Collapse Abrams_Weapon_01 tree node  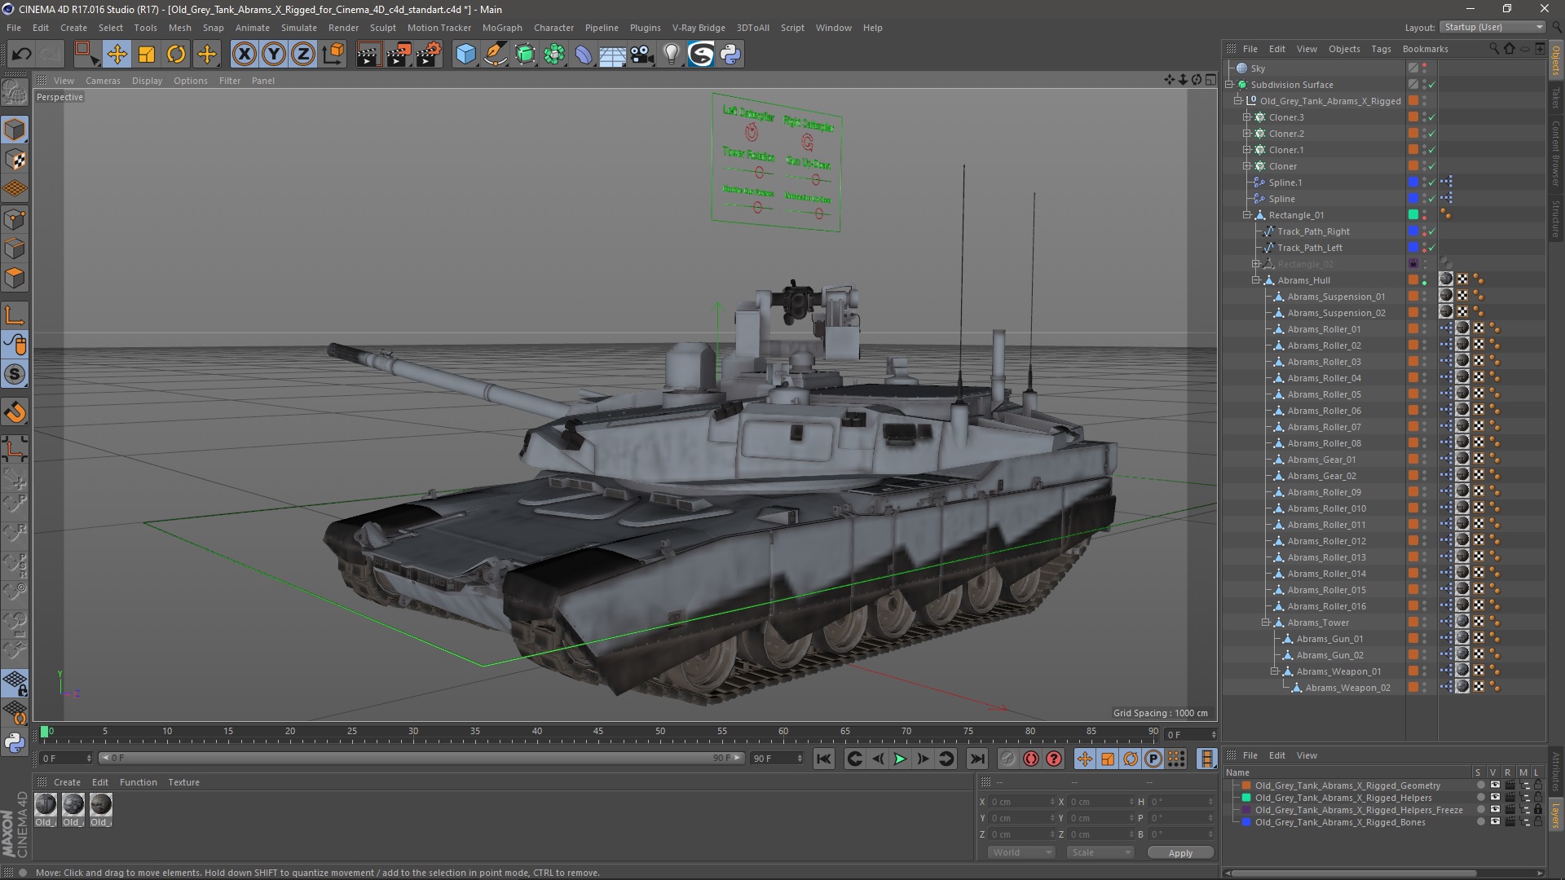(1274, 671)
